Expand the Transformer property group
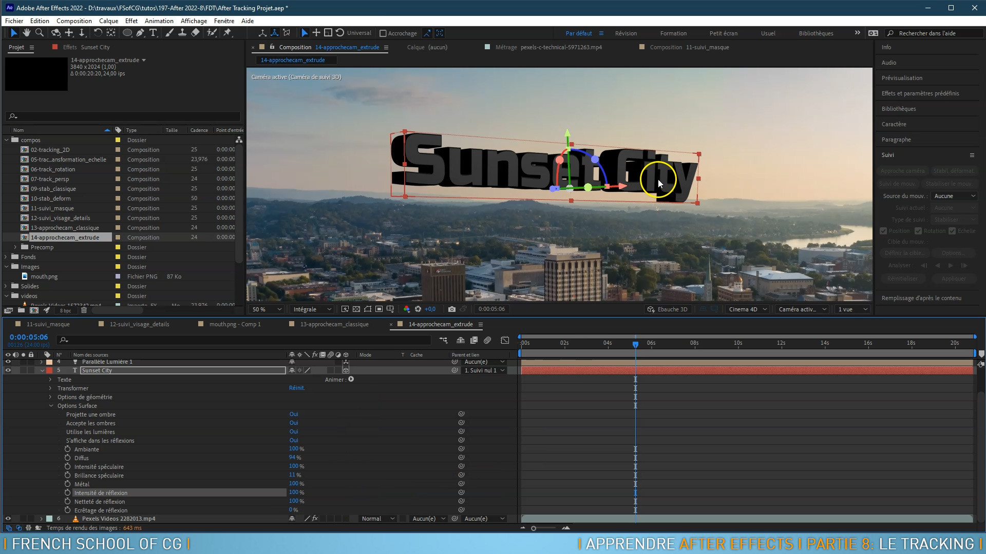 (x=50, y=388)
